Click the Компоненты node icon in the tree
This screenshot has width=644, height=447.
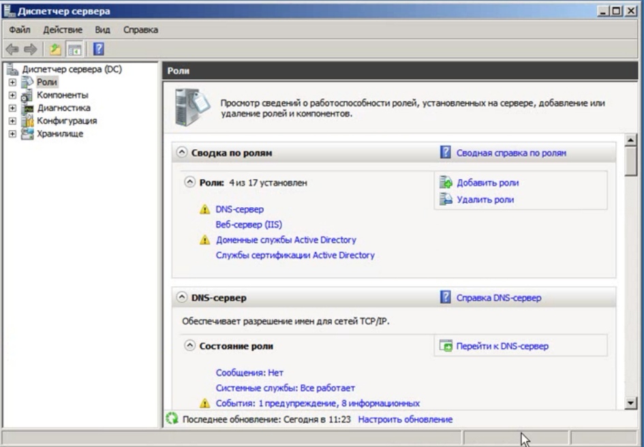27,95
